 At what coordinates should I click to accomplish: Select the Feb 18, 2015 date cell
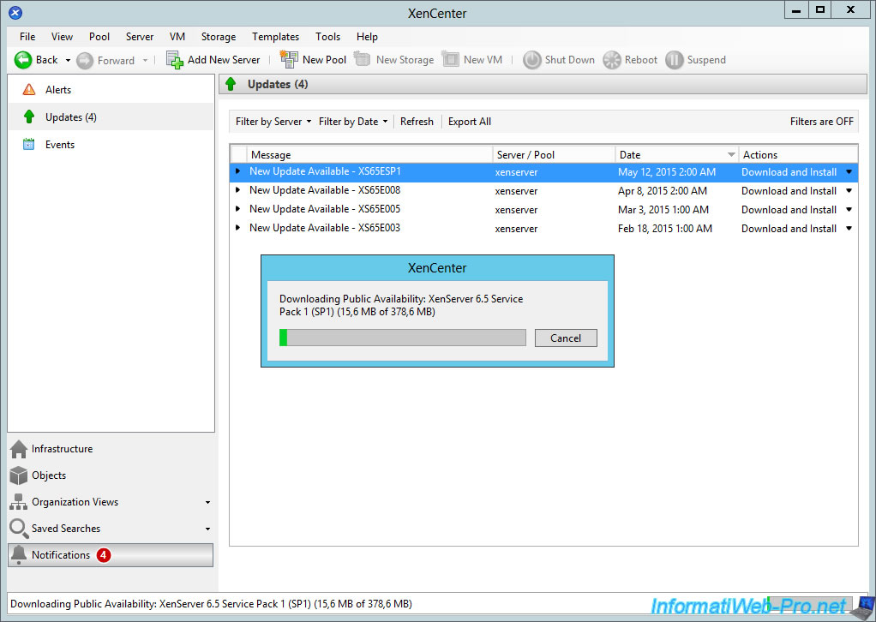[665, 229]
